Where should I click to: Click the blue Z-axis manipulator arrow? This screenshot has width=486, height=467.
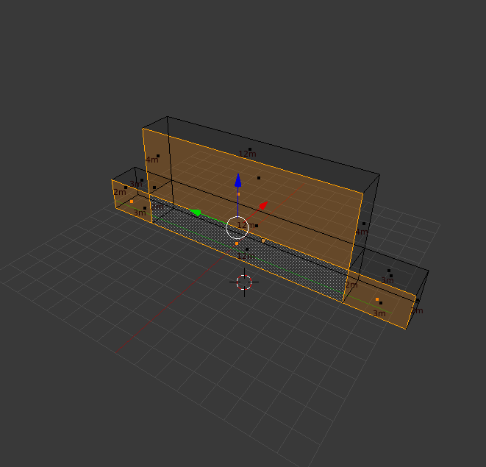click(x=237, y=180)
